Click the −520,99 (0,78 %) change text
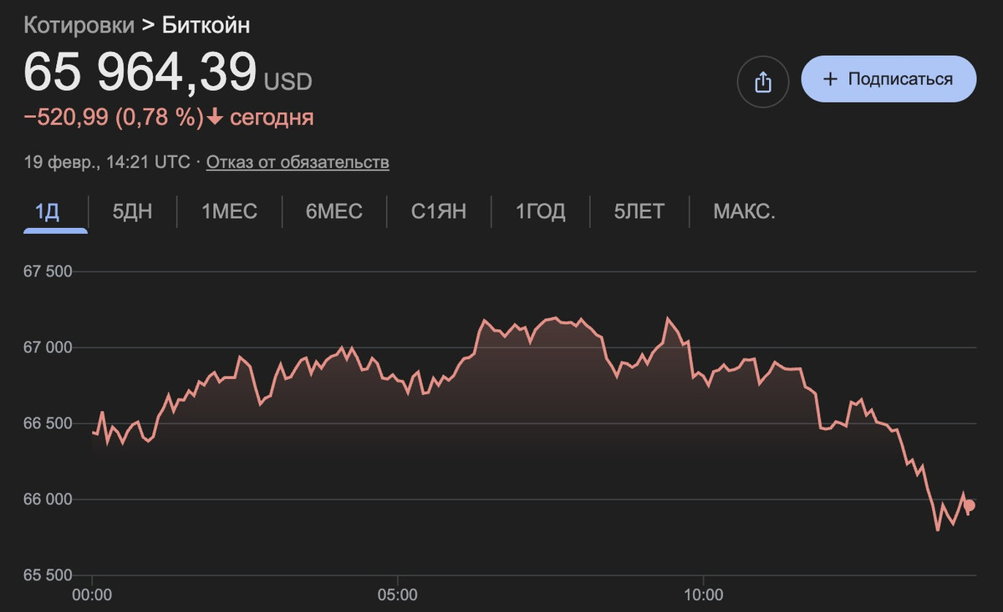1003x612 pixels. (x=114, y=118)
